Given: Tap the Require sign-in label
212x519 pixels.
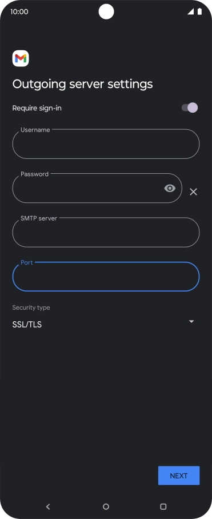Looking at the screenshot, I should click(x=37, y=108).
